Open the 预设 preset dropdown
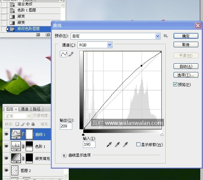203x180 pixels. 157,36
